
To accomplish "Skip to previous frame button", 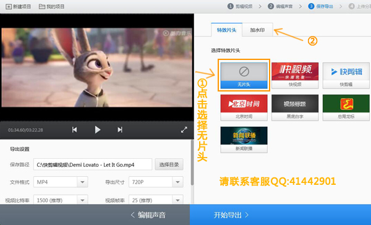I will point(74,130).
